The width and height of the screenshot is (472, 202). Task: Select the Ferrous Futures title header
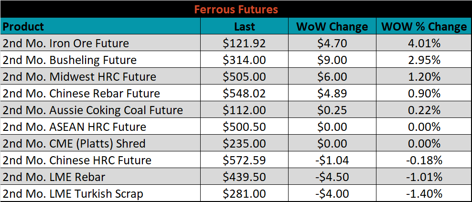pos(236,9)
